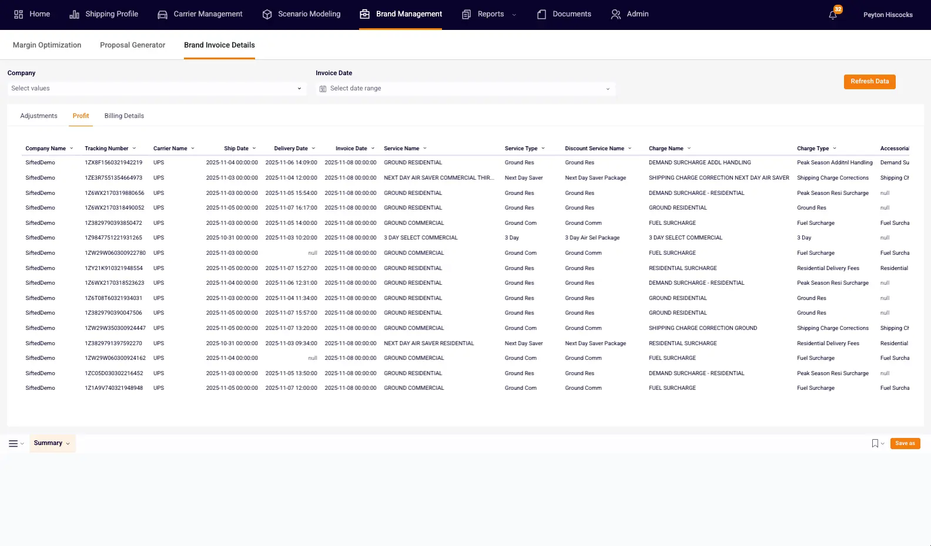Viewport: 931px width, 546px height.
Task: Select the Profit sub-tab
Action: pos(81,116)
